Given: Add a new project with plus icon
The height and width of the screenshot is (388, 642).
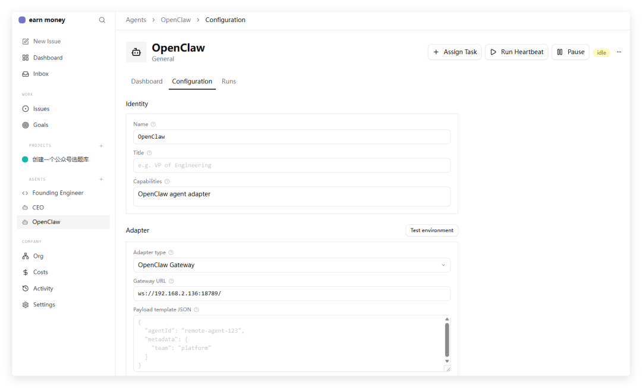Looking at the screenshot, I should [x=101, y=146].
